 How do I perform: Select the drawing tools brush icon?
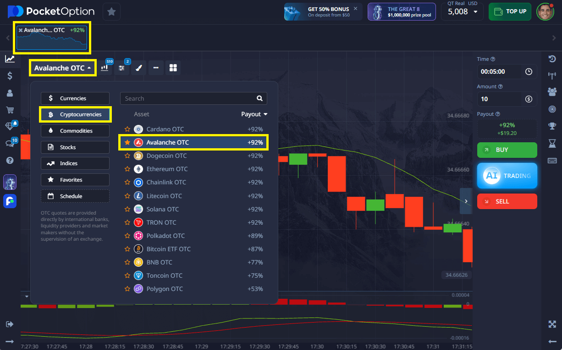coord(139,68)
